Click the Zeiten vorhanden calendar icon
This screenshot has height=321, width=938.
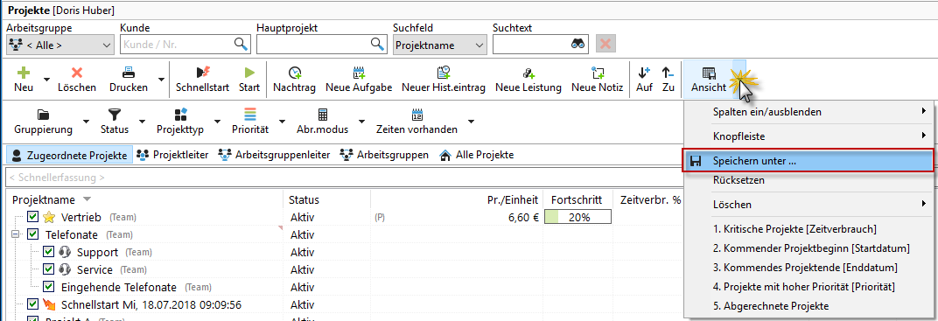coord(417,115)
